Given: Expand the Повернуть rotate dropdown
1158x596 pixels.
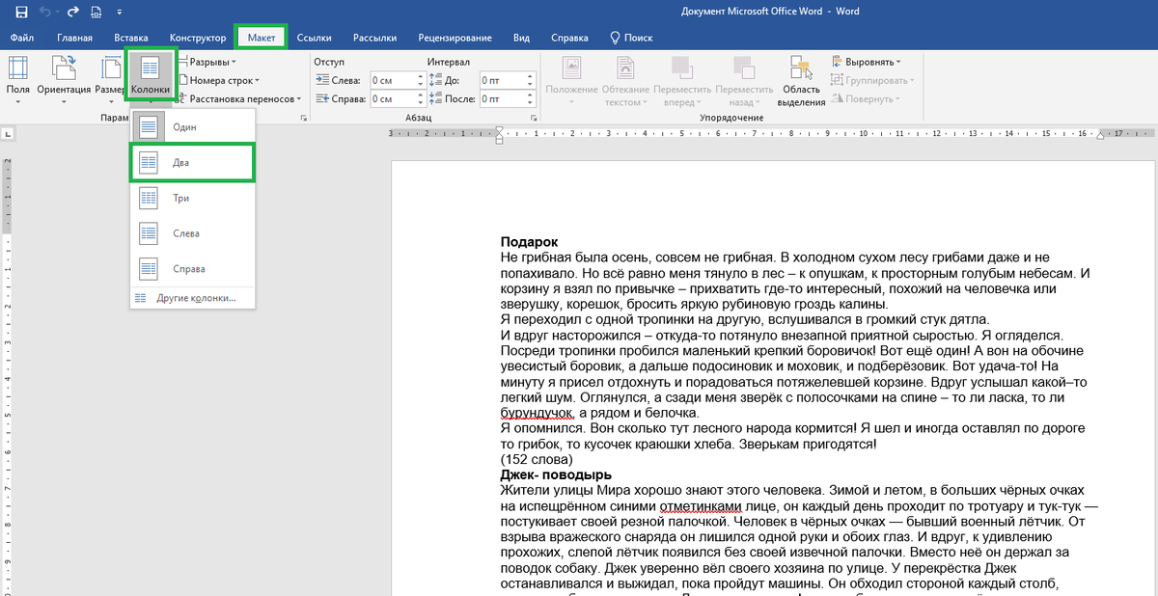Looking at the screenshot, I should pyautogui.click(x=865, y=98).
